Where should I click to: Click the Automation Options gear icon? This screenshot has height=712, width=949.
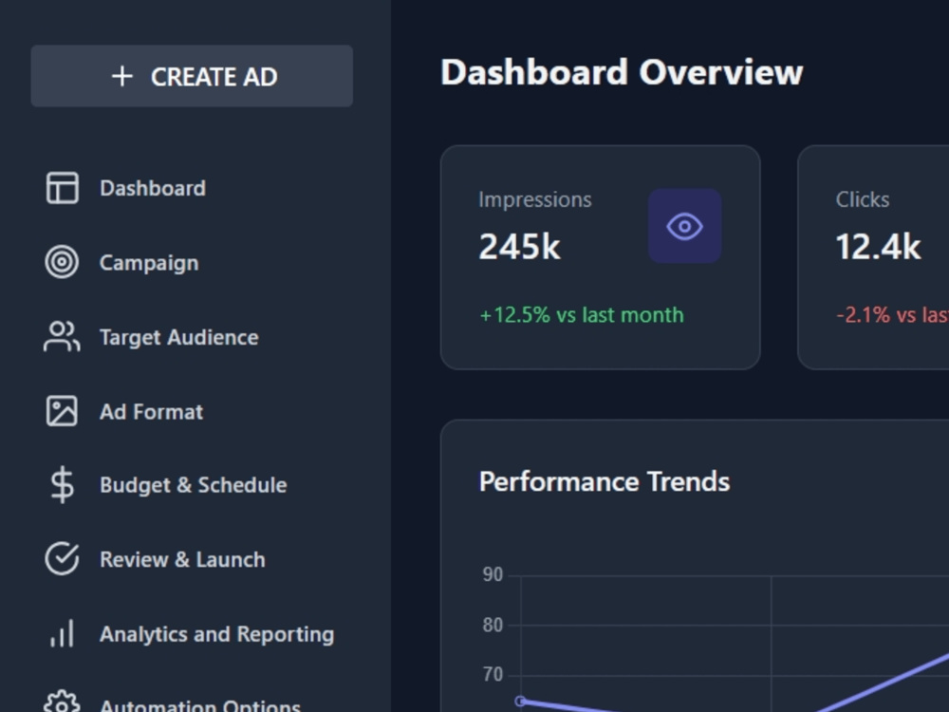(x=62, y=703)
